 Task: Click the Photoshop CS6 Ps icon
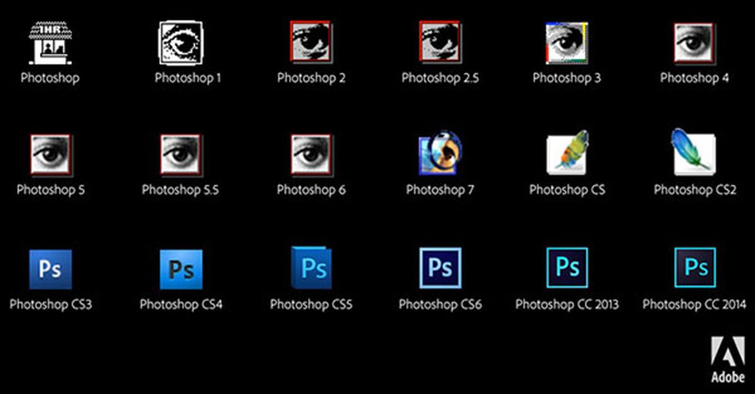coord(440,268)
